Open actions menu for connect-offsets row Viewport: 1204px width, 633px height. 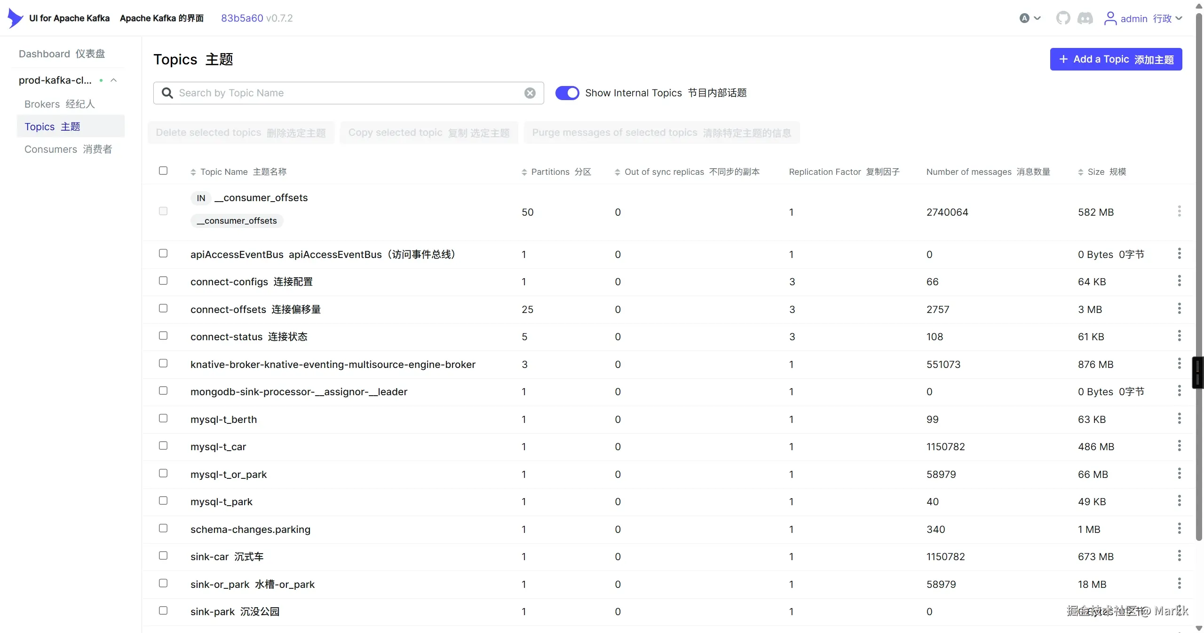pyautogui.click(x=1179, y=309)
